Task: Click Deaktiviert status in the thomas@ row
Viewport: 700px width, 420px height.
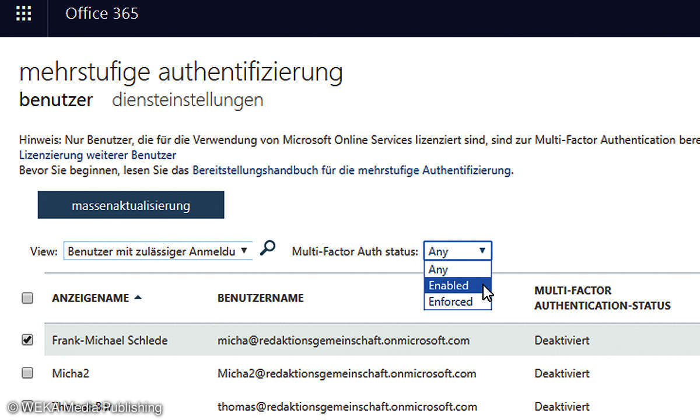Action: coord(562,407)
